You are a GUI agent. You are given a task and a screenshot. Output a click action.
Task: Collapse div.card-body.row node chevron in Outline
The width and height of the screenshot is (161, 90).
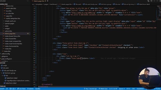pyautogui.click(x=1, y=70)
